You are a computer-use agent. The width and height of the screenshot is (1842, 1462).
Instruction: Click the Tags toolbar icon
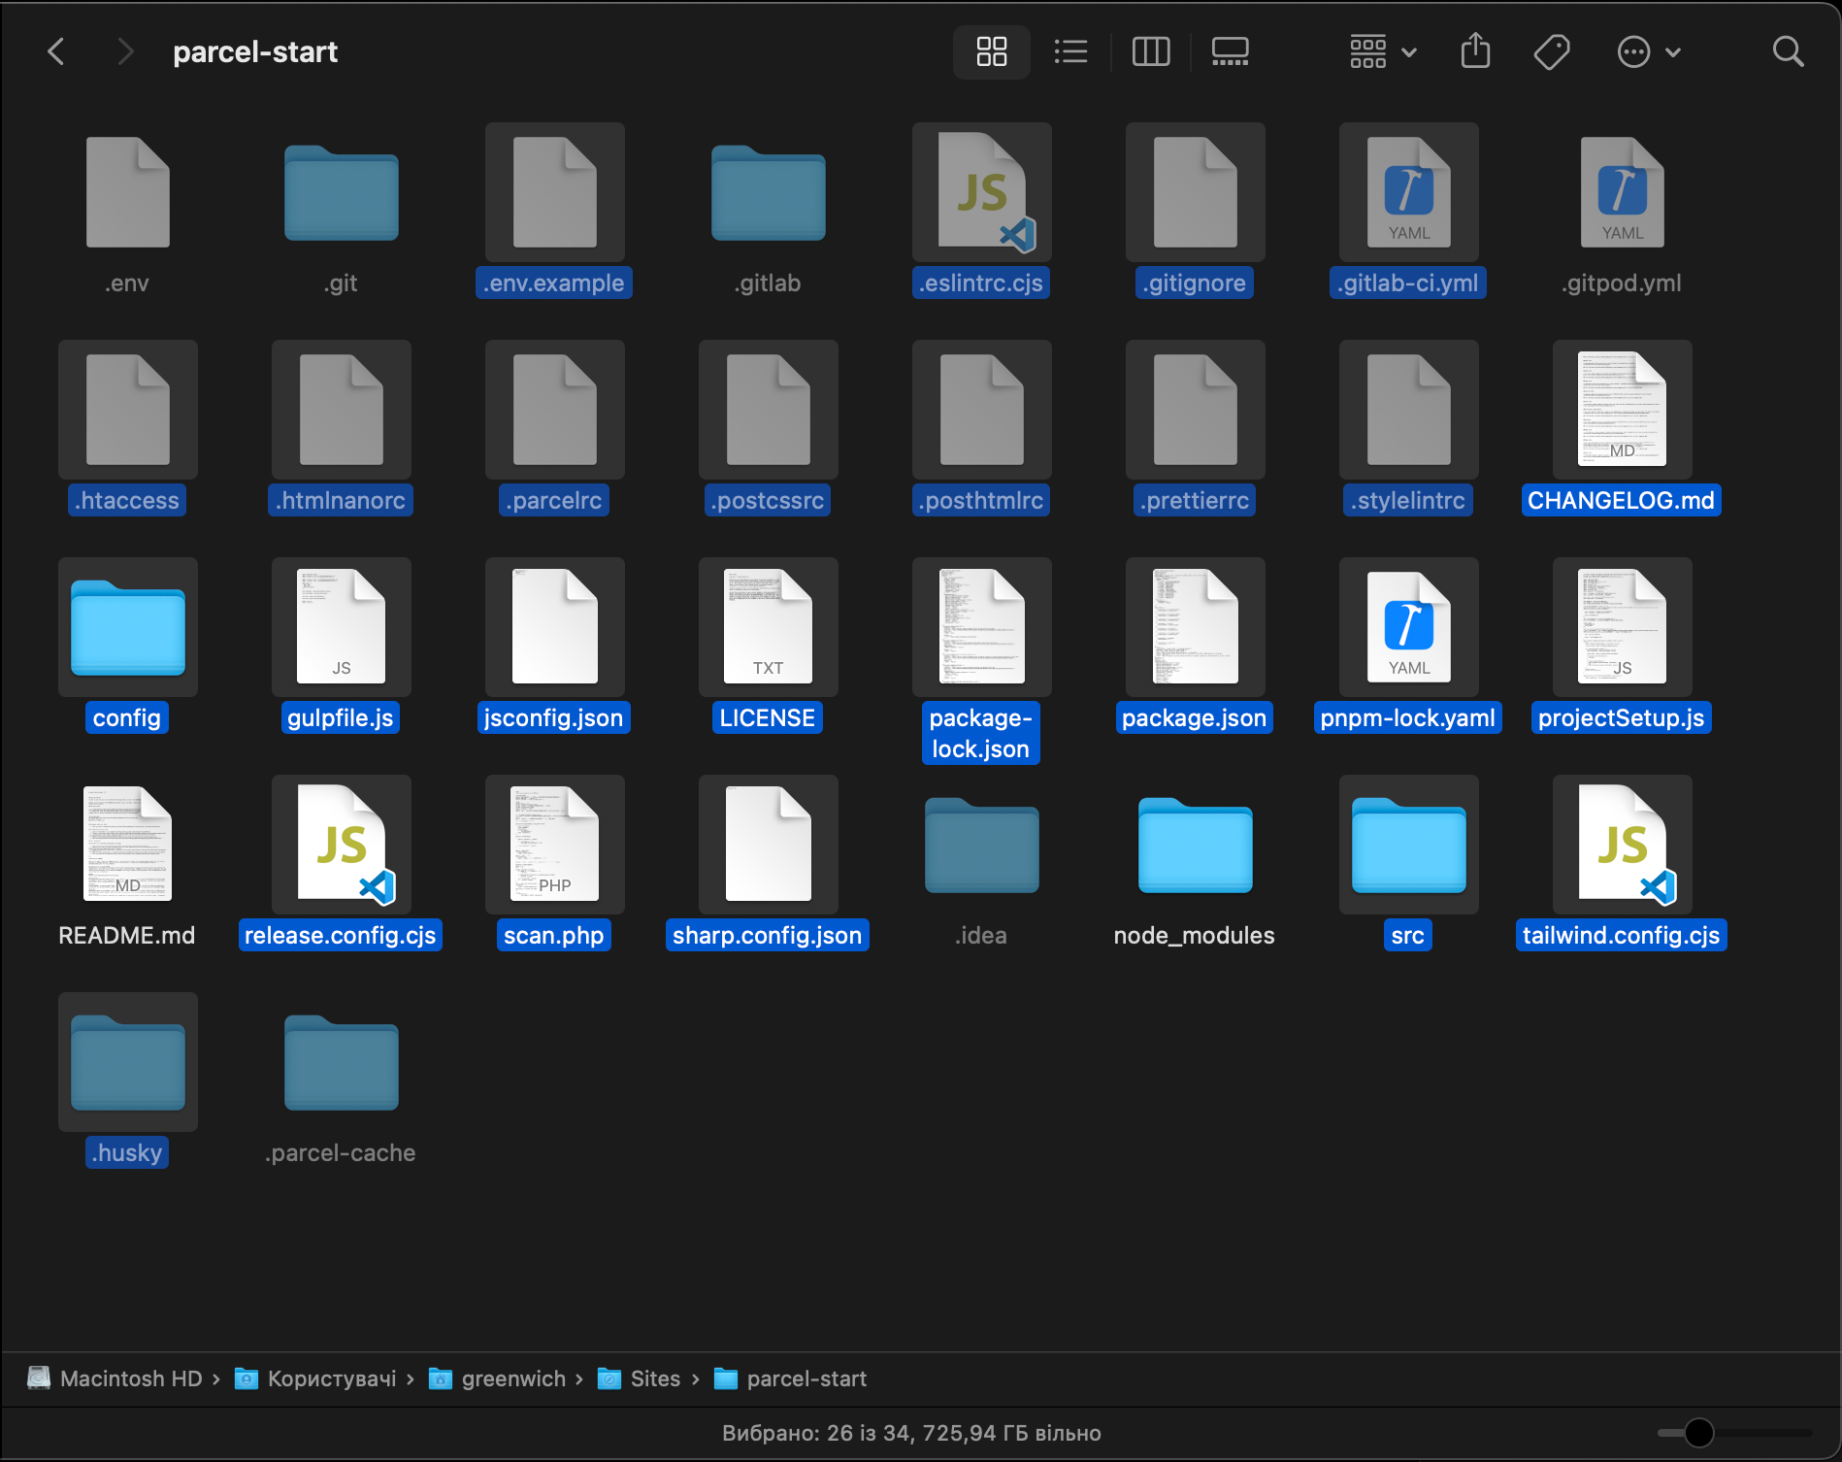[x=1552, y=51]
